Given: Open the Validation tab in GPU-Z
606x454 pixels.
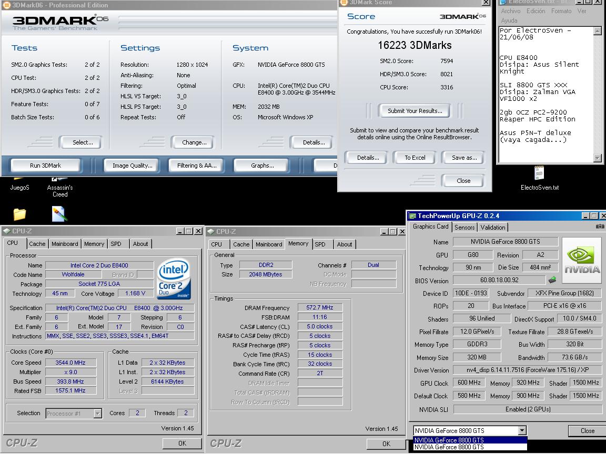Looking at the screenshot, I should coord(492,228).
